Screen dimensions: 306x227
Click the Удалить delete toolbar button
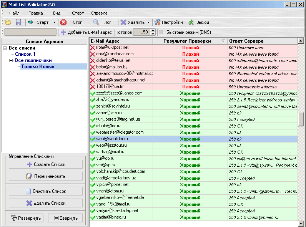coord(133,22)
